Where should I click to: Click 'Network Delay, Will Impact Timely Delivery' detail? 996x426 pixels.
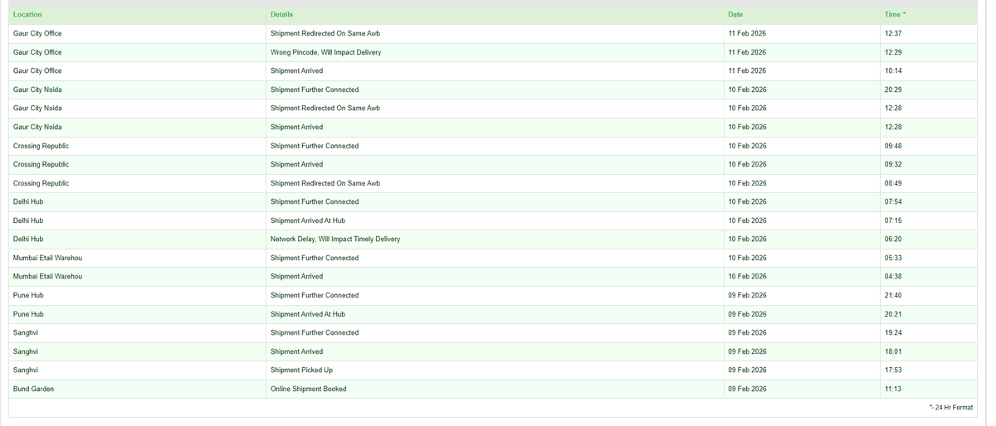[335, 240]
